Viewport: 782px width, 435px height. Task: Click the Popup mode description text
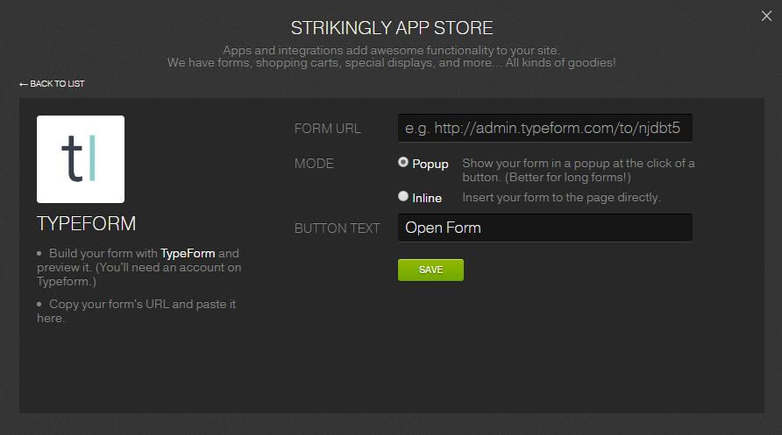click(579, 170)
